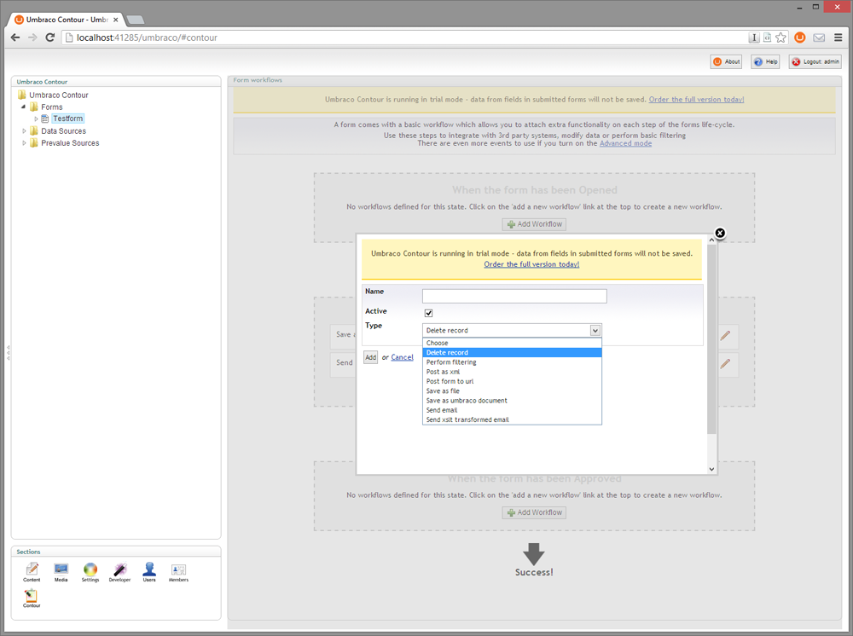Select Data Sources tree item
Viewport: 853px width, 636px height.
(64, 131)
